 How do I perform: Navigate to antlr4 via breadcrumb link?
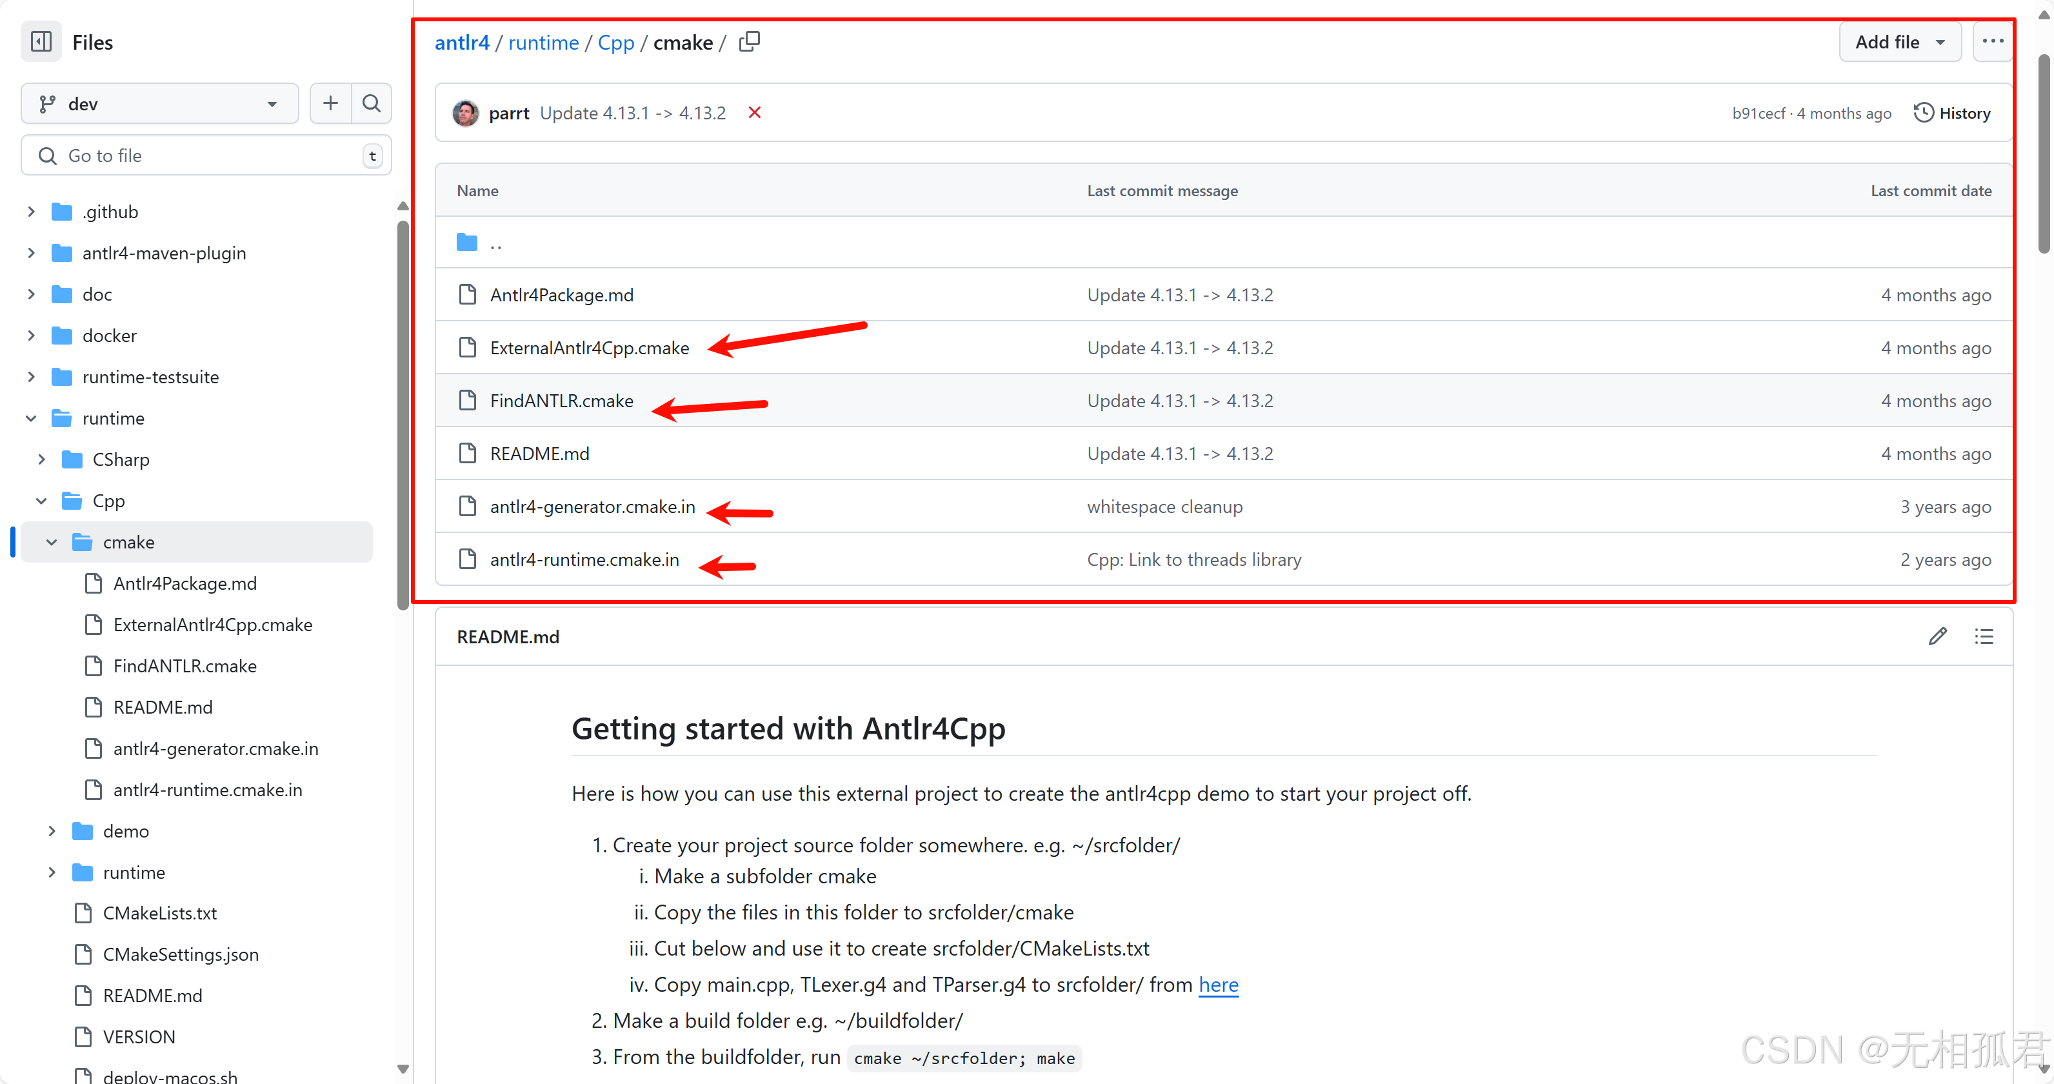(462, 43)
